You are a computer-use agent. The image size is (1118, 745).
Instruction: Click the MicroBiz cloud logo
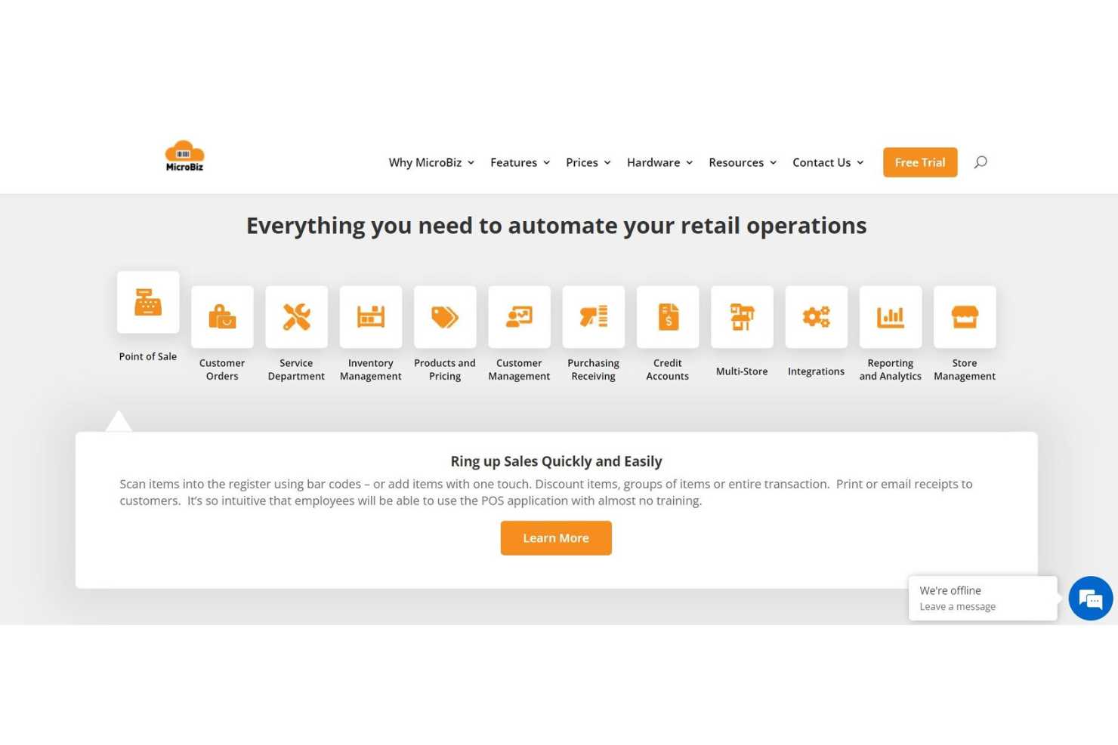184,156
